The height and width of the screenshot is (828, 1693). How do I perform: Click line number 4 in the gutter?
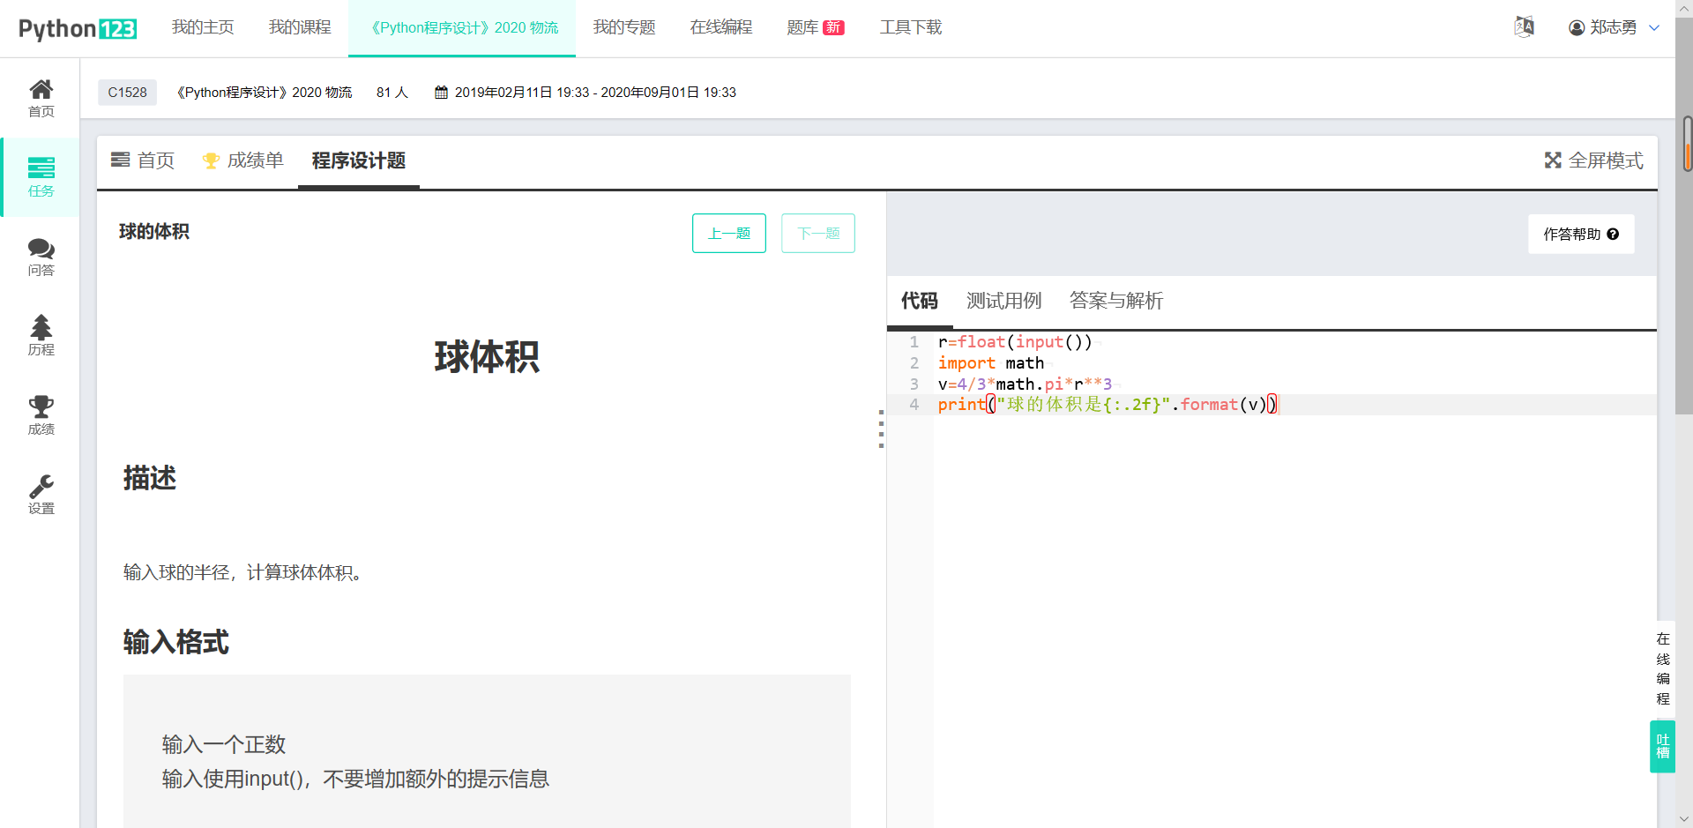[914, 405]
